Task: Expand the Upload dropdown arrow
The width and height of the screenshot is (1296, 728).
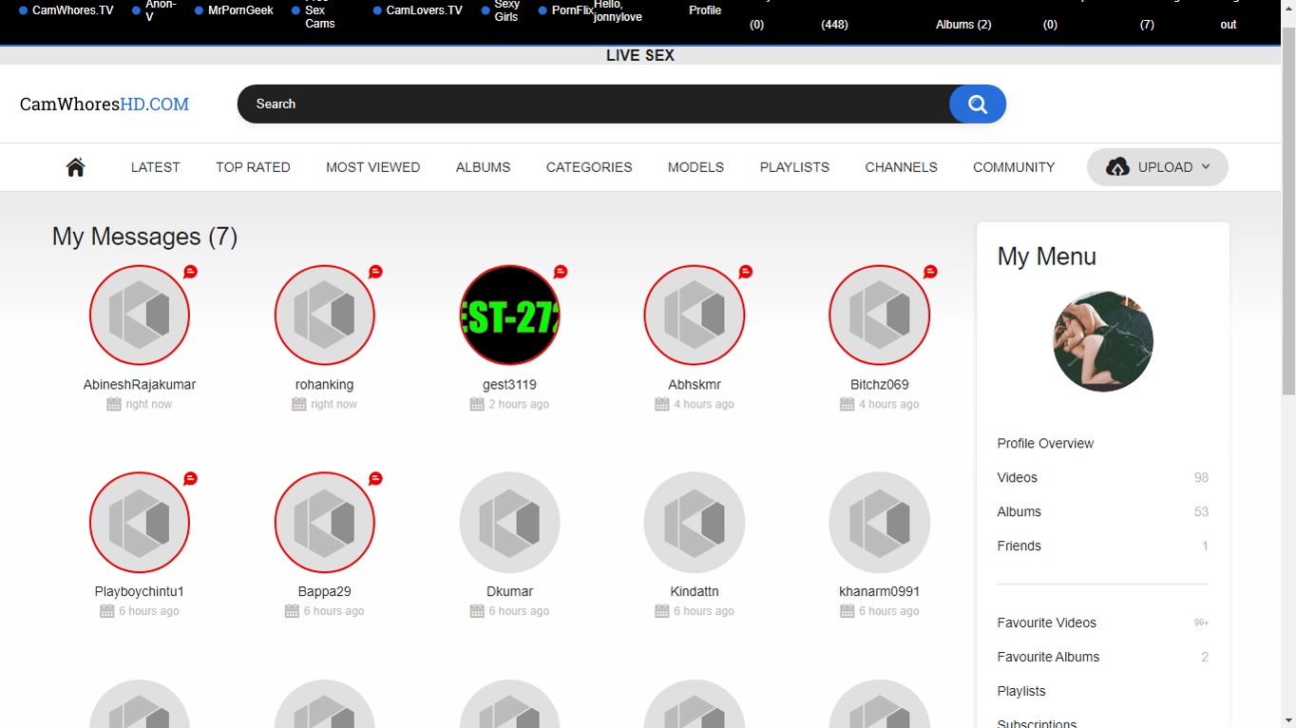Action: point(1206,167)
